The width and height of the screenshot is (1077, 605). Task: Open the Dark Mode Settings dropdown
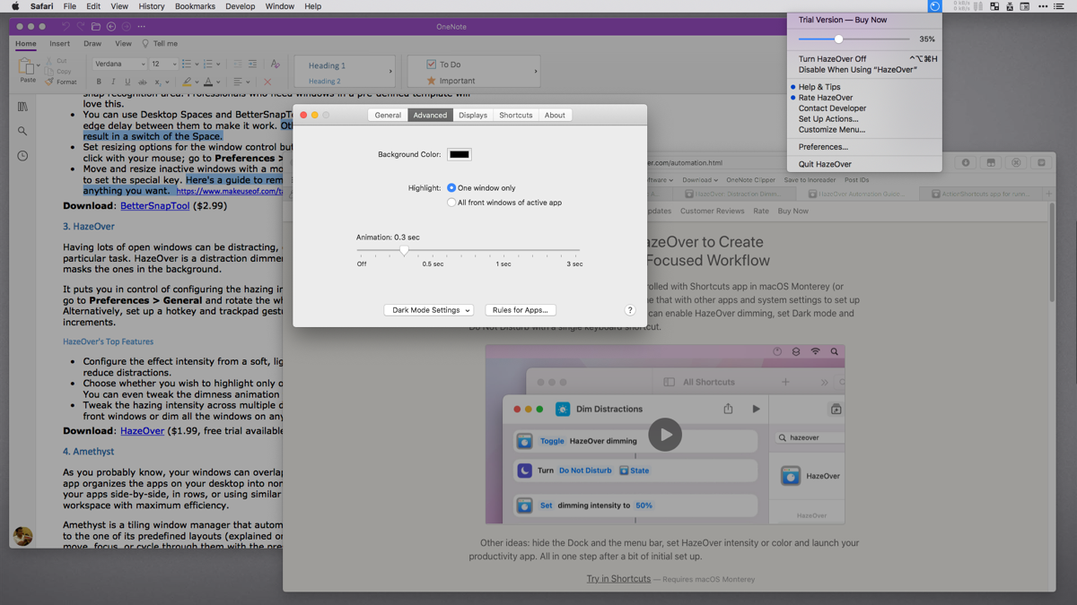pyautogui.click(x=429, y=310)
